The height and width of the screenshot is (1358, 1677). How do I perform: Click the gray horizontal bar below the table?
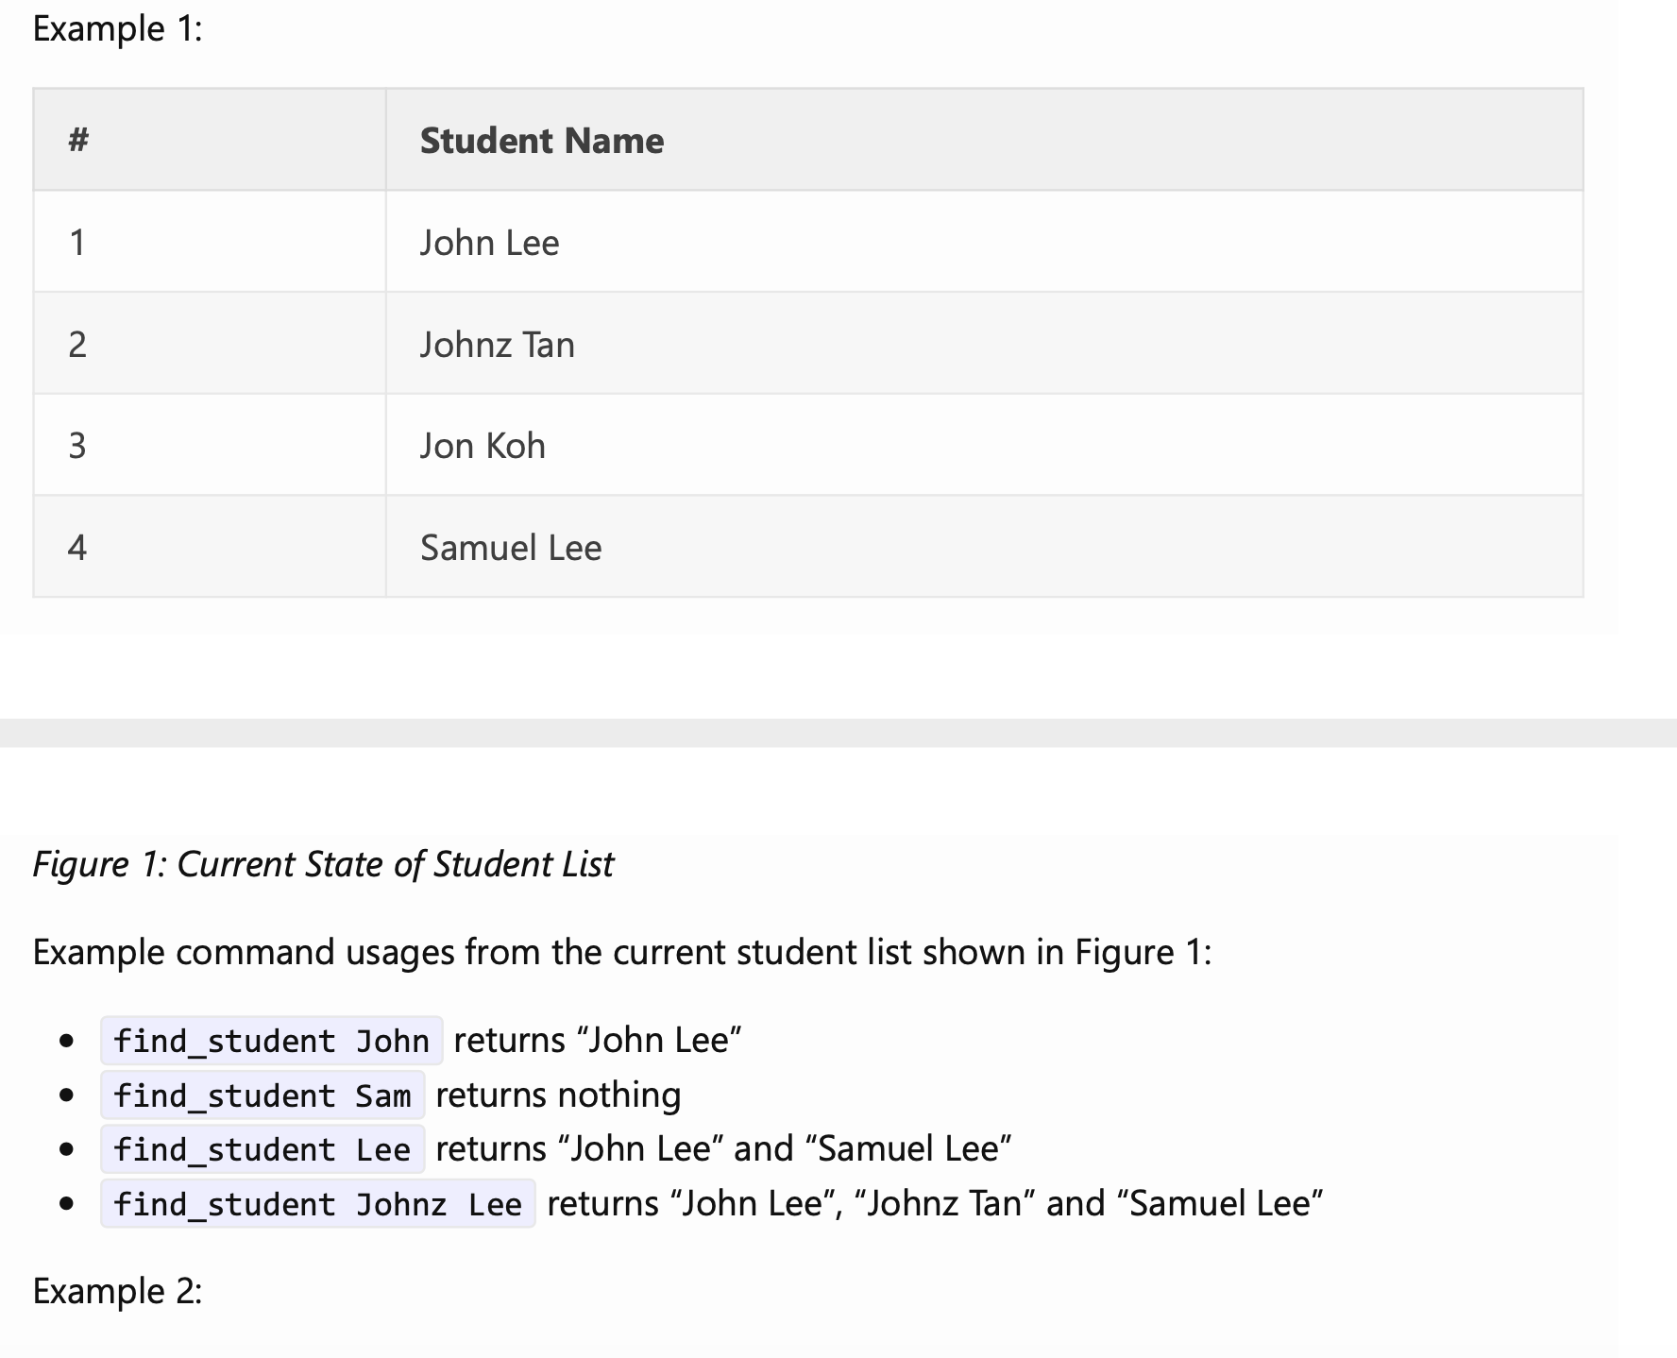click(x=838, y=733)
